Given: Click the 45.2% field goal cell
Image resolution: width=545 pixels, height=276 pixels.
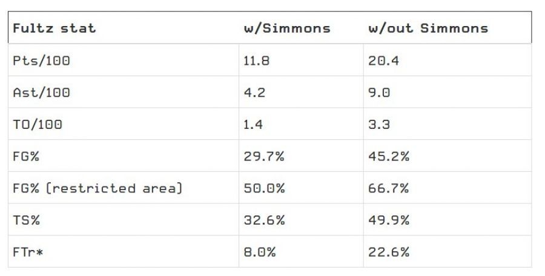Looking at the screenshot, I should (x=389, y=156).
